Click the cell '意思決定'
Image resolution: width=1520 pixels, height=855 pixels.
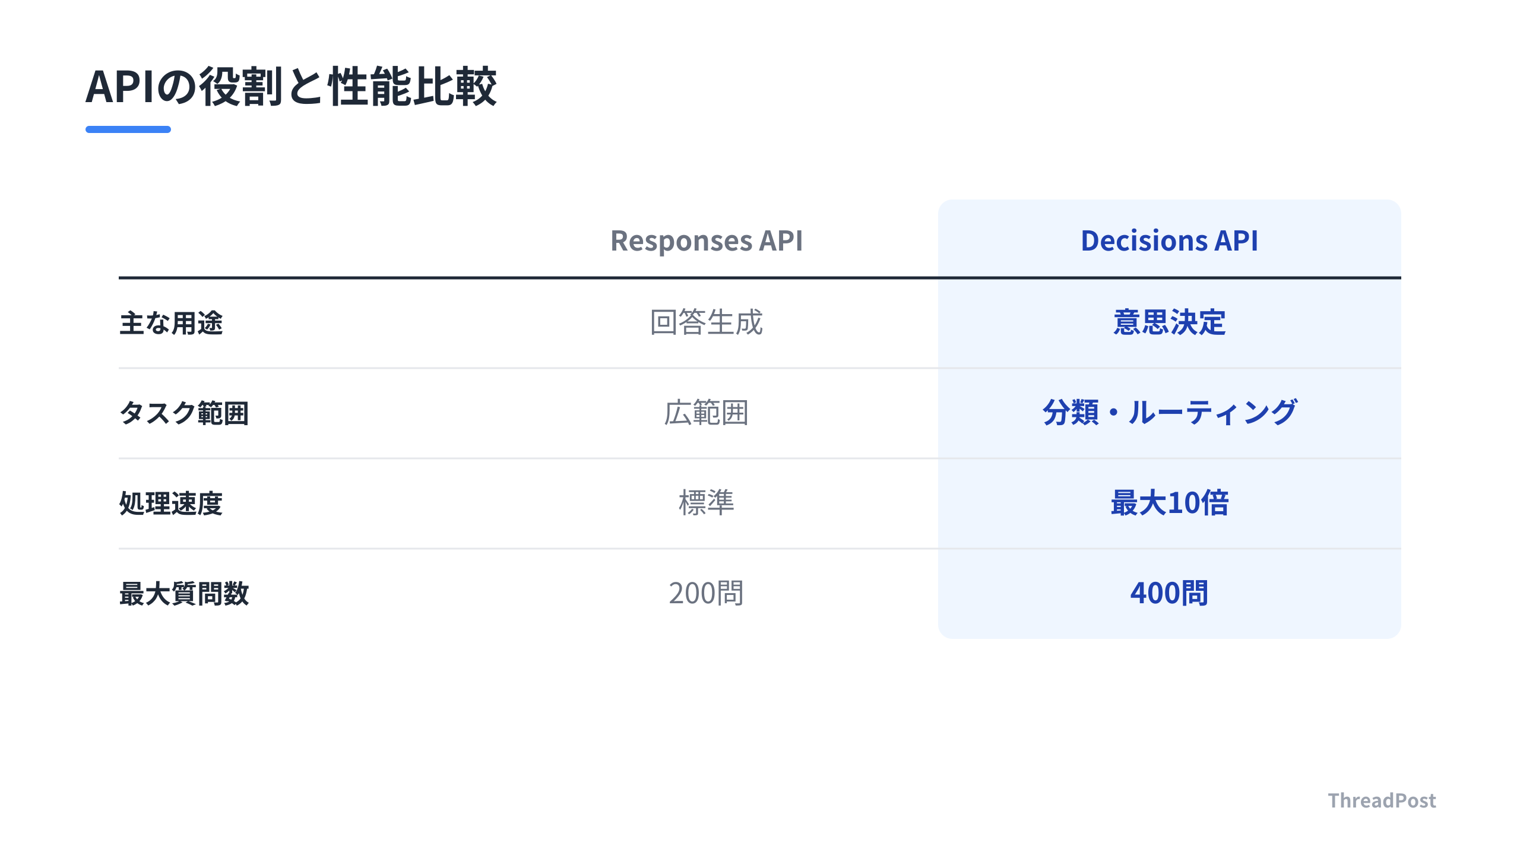tap(1169, 322)
